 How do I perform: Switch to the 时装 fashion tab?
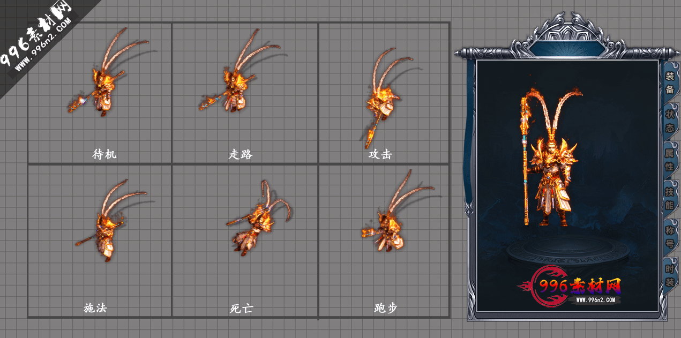coord(670,275)
